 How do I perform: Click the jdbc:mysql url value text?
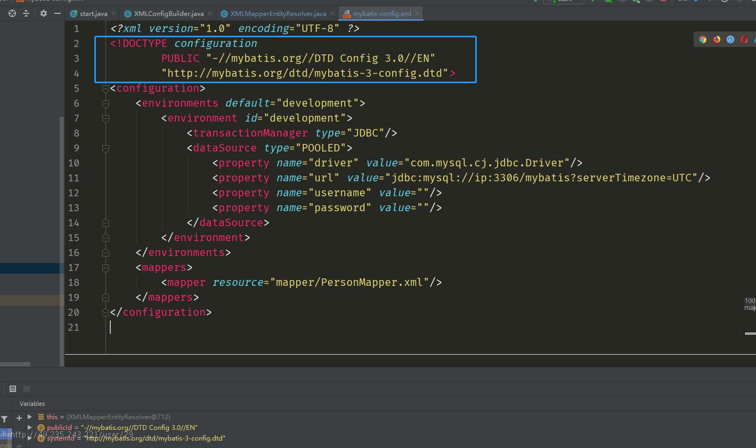point(541,178)
